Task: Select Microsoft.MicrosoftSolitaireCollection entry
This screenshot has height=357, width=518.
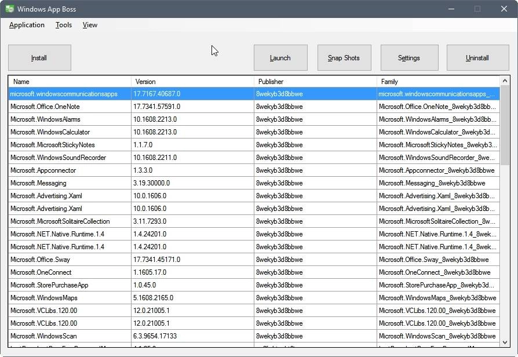Action: pos(254,221)
